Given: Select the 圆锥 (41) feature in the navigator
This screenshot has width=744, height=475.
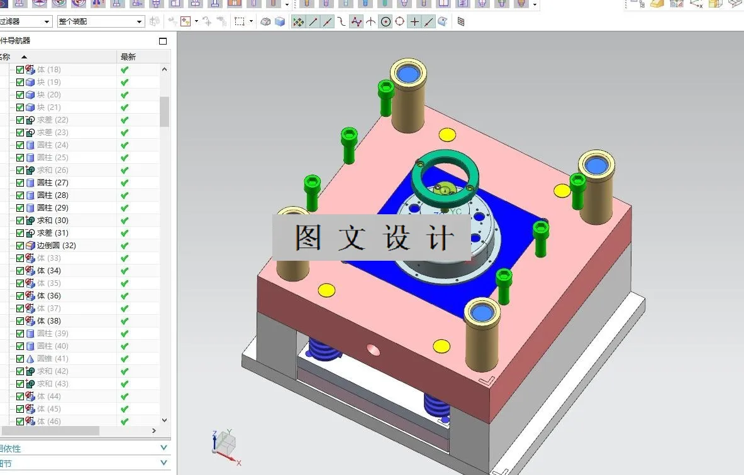Looking at the screenshot, I should [x=50, y=358].
